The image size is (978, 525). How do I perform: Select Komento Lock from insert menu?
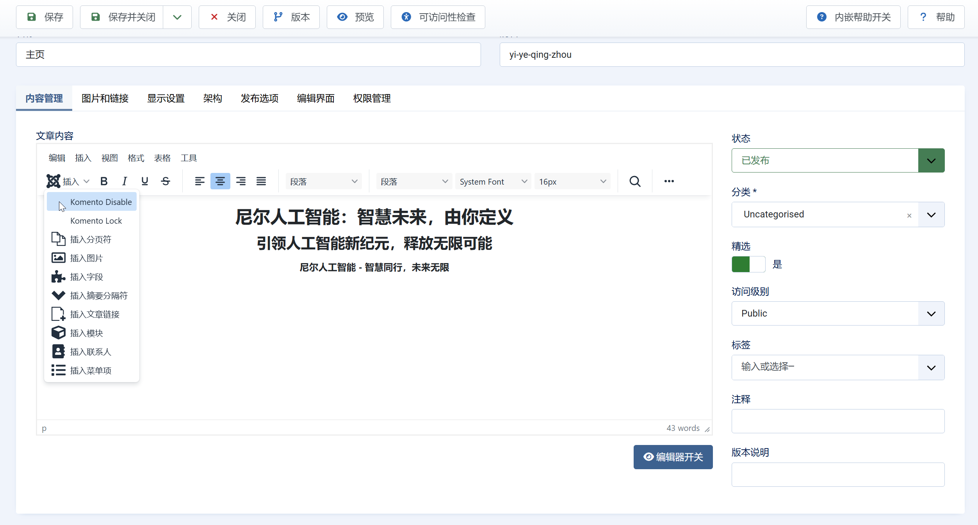tap(96, 221)
